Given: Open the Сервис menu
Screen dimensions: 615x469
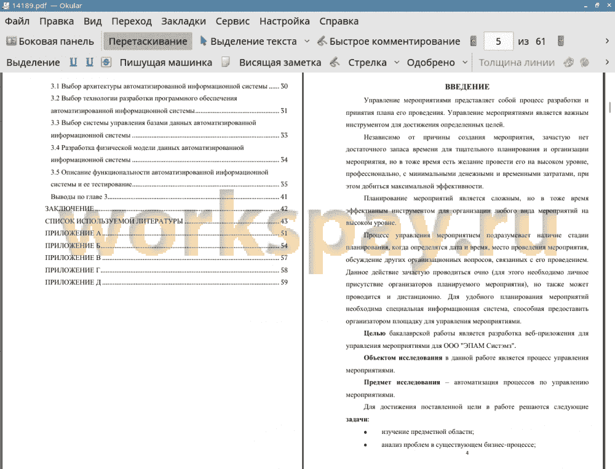Looking at the screenshot, I should (232, 21).
